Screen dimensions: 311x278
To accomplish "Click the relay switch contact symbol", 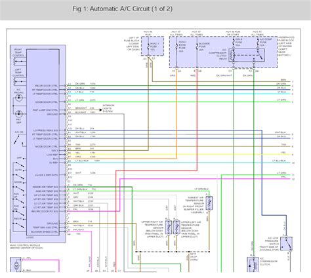I will 260,54.
